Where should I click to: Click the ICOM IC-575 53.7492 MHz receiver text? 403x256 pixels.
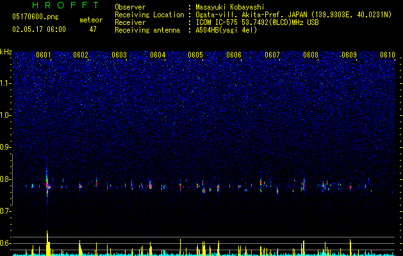click(x=257, y=22)
